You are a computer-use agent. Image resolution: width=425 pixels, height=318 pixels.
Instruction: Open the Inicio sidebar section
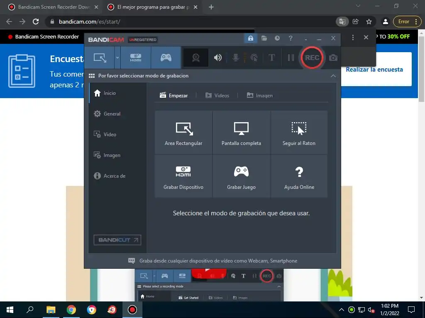coord(117,93)
